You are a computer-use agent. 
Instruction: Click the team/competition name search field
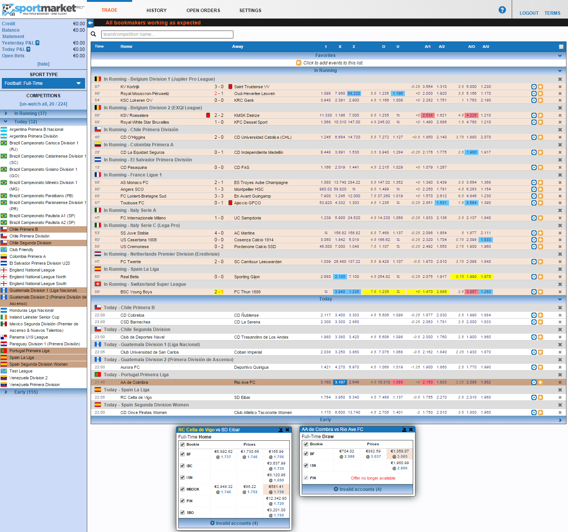[167, 34]
